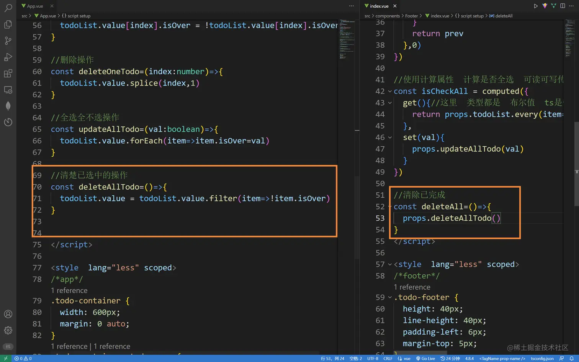Click line number 53 in index.vue gutter
Screen dimensions: 579x362
(x=380, y=218)
